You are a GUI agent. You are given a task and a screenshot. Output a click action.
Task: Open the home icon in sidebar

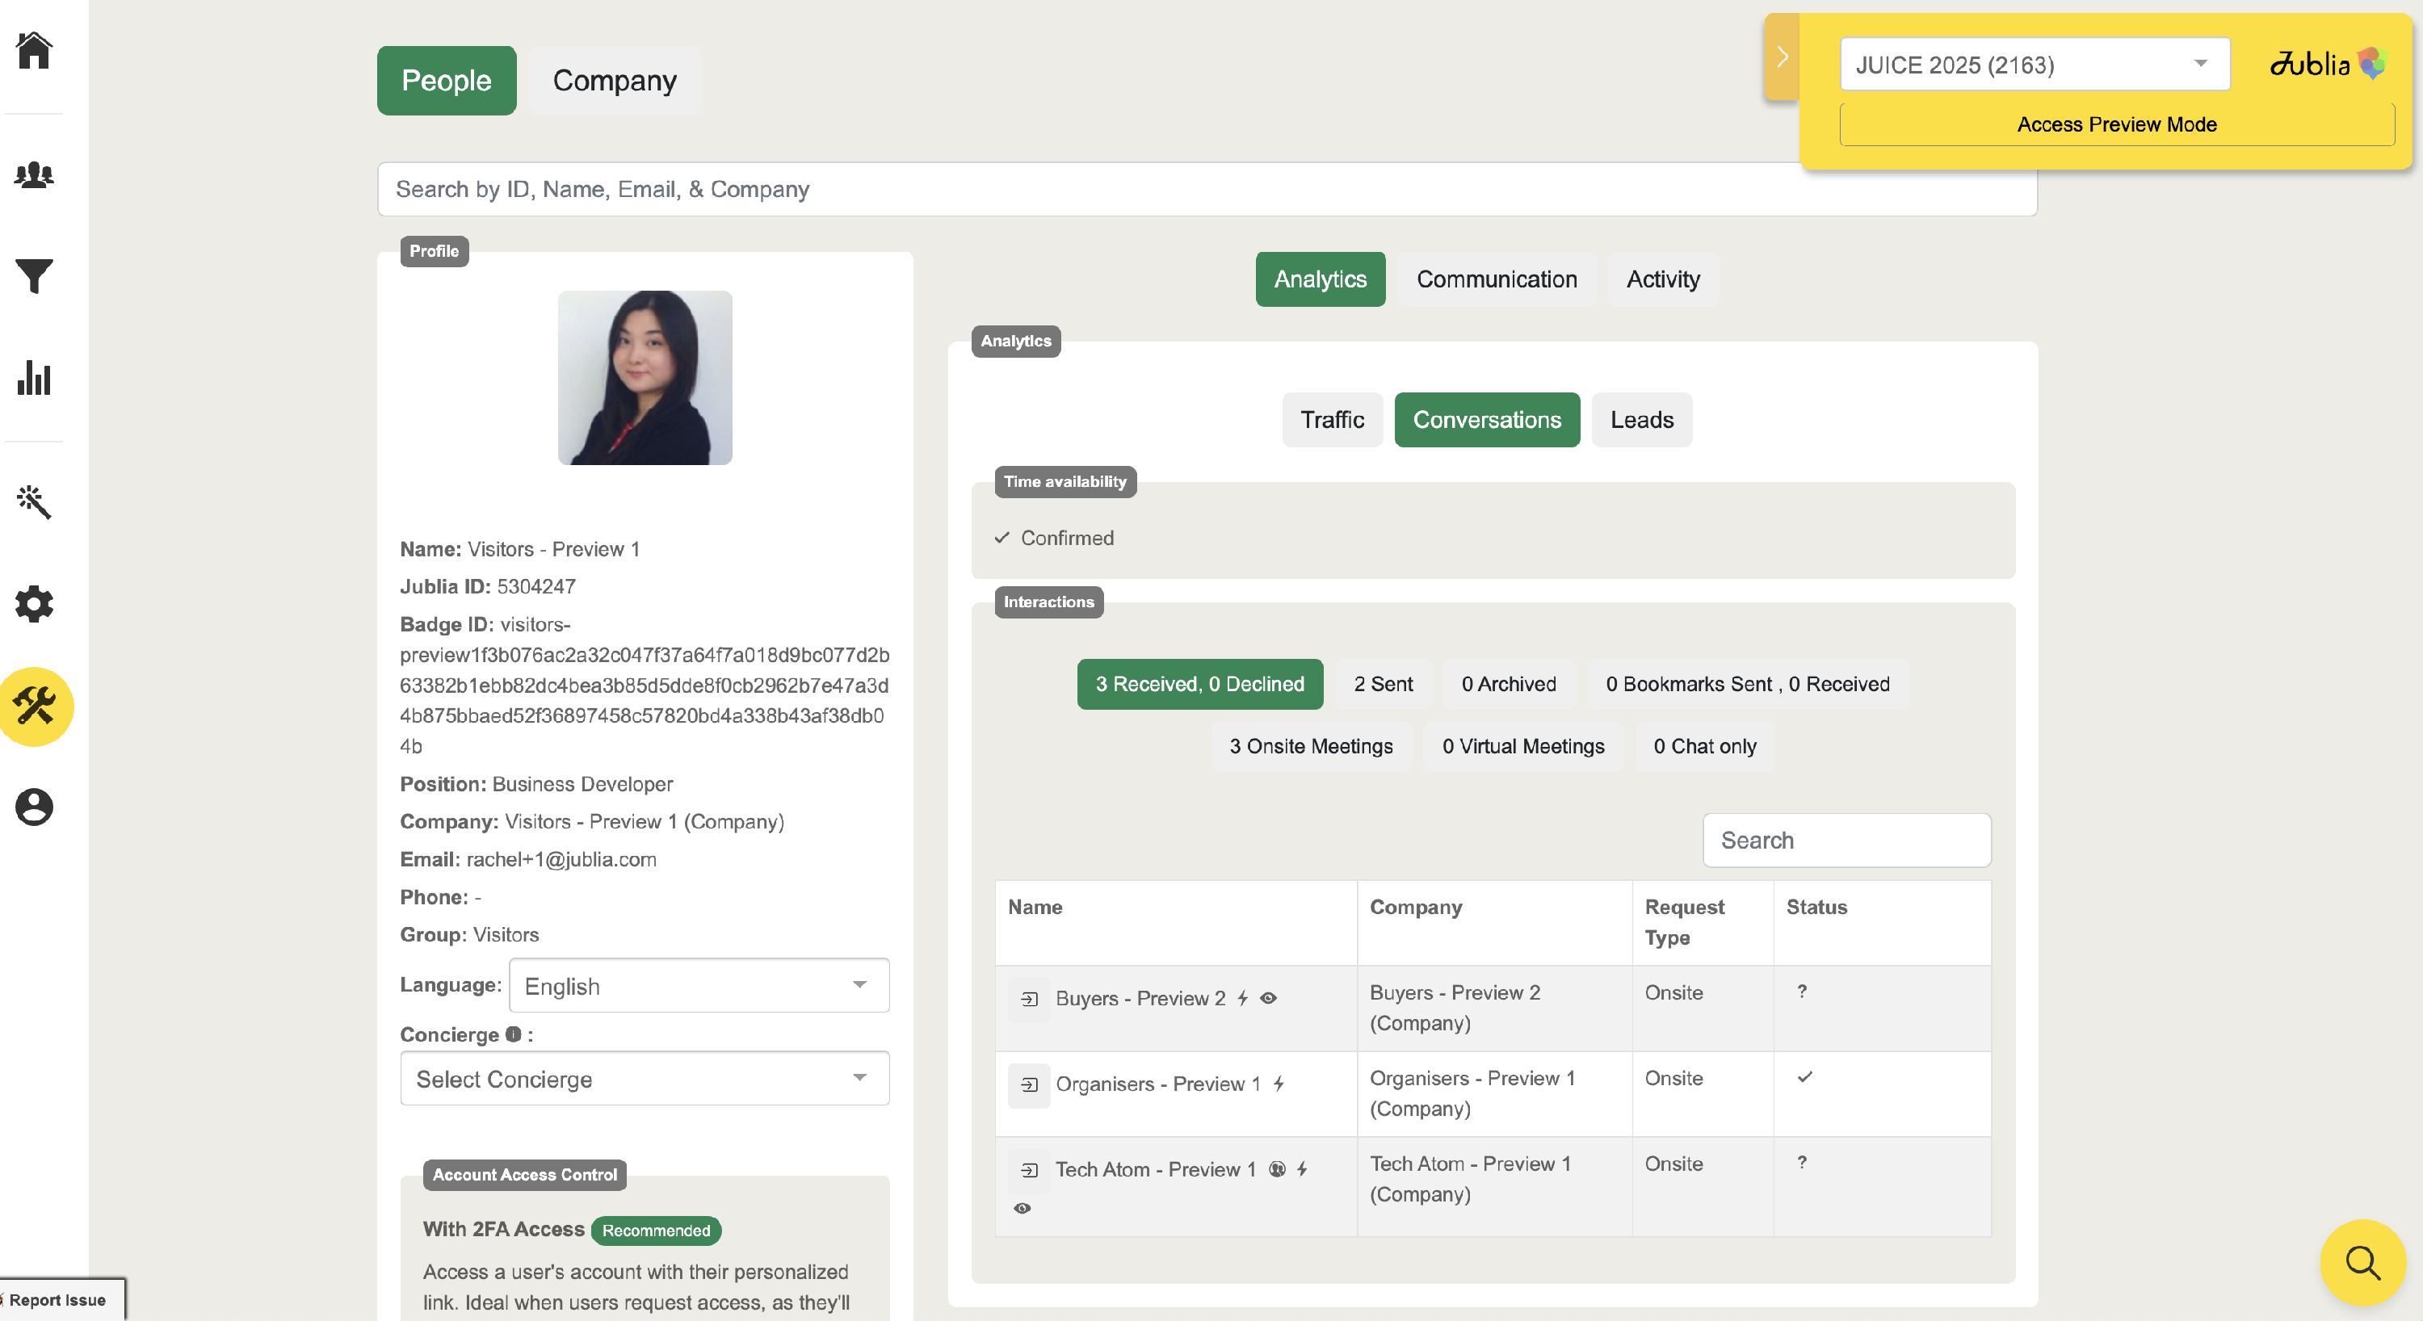[x=34, y=51]
